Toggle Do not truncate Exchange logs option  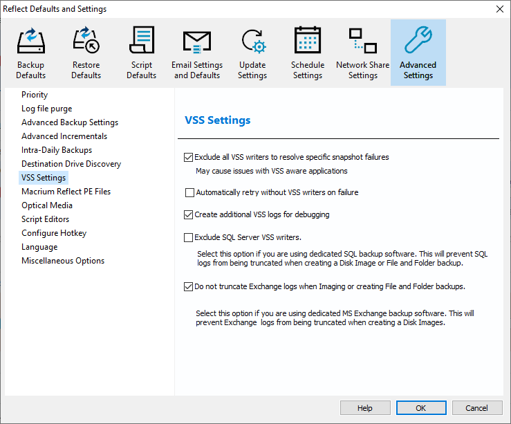pyautogui.click(x=189, y=286)
